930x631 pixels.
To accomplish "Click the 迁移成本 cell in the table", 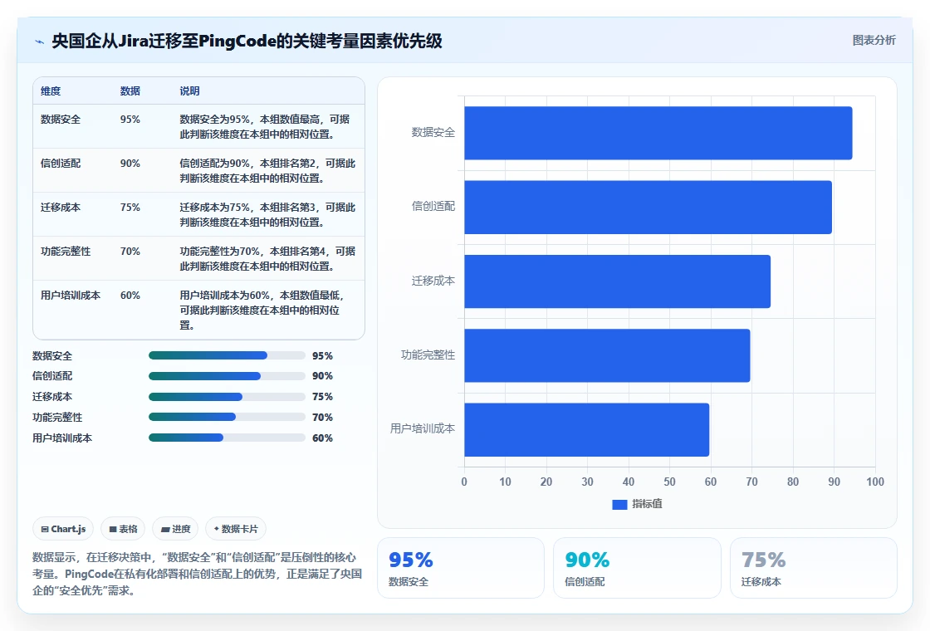I will [x=61, y=207].
